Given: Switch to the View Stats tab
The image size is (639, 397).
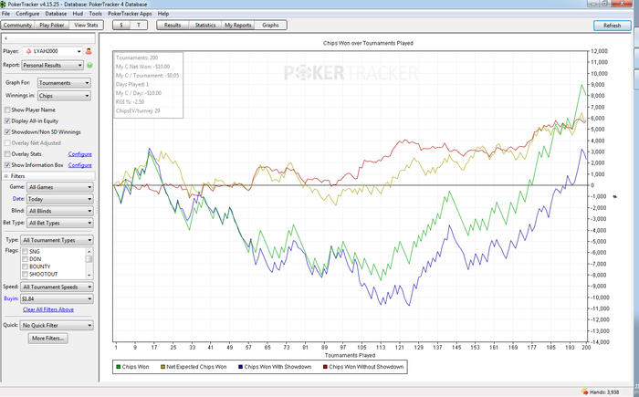Looking at the screenshot, I should pyautogui.click(x=86, y=26).
